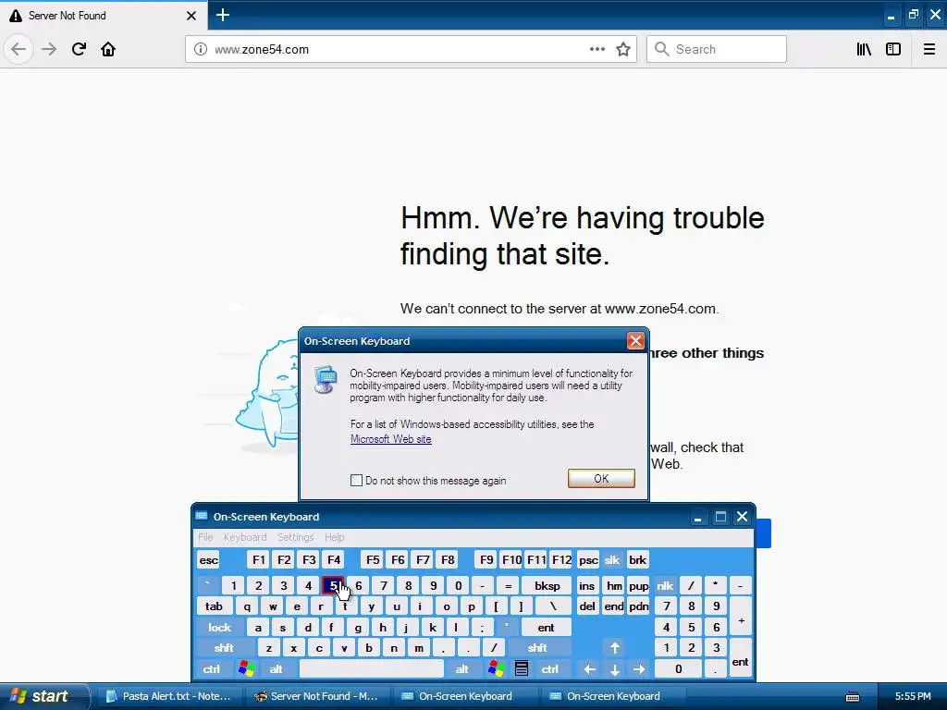Toggle the nlk num lock key

[665, 585]
